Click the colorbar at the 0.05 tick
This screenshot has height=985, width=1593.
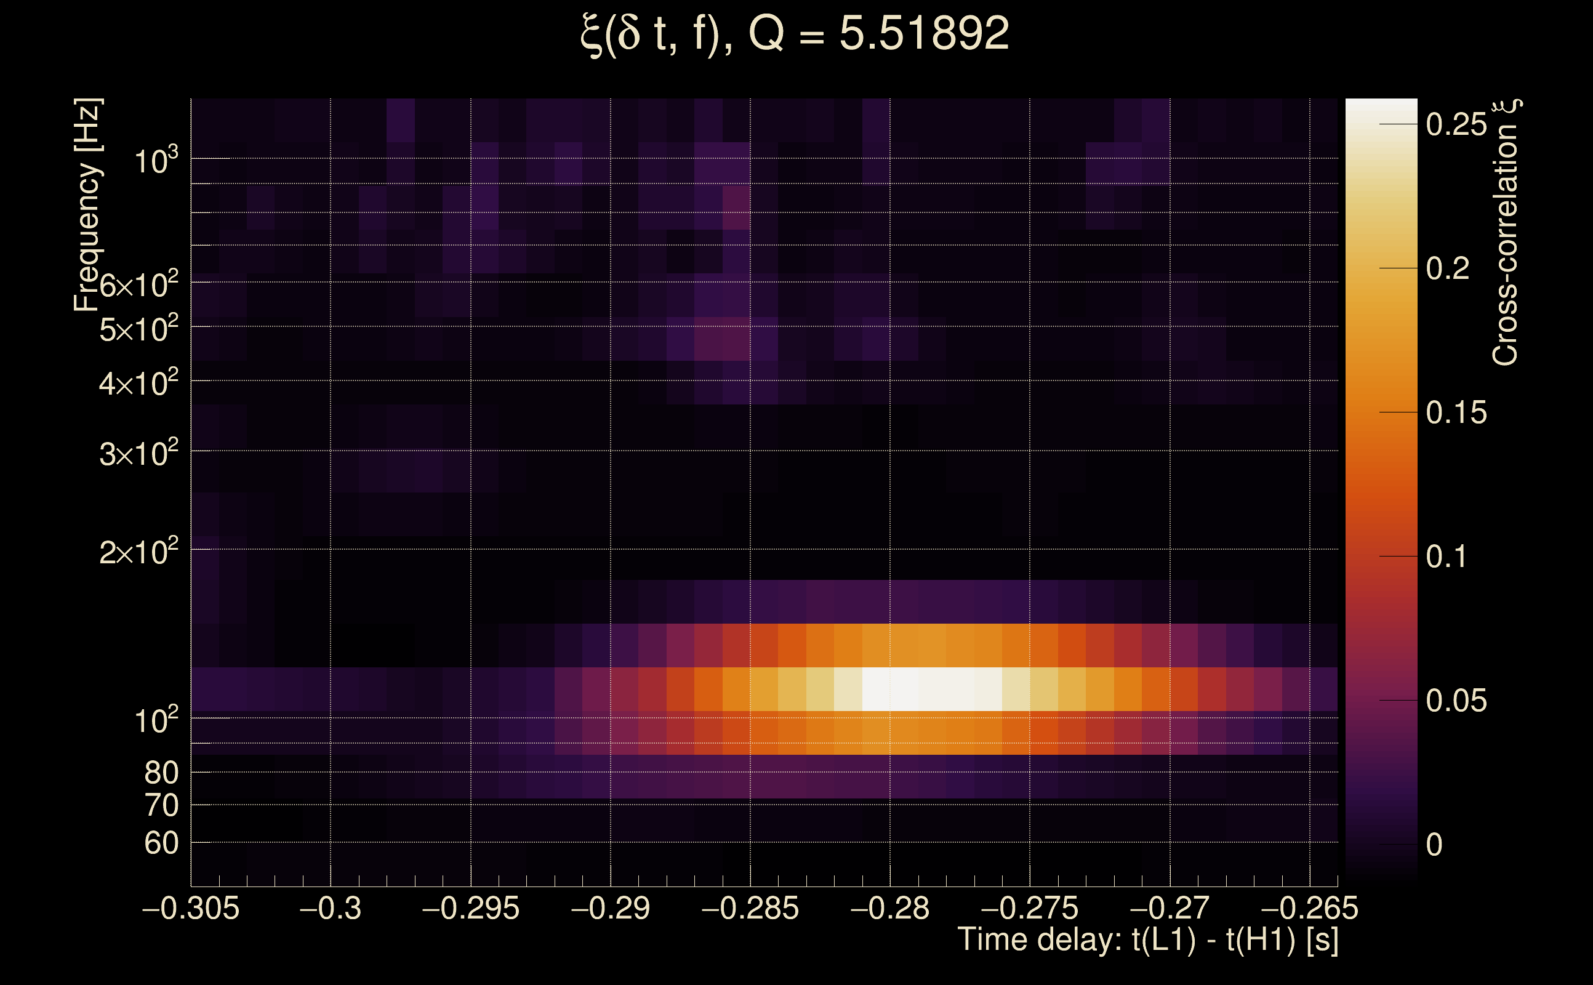pyautogui.click(x=1381, y=701)
